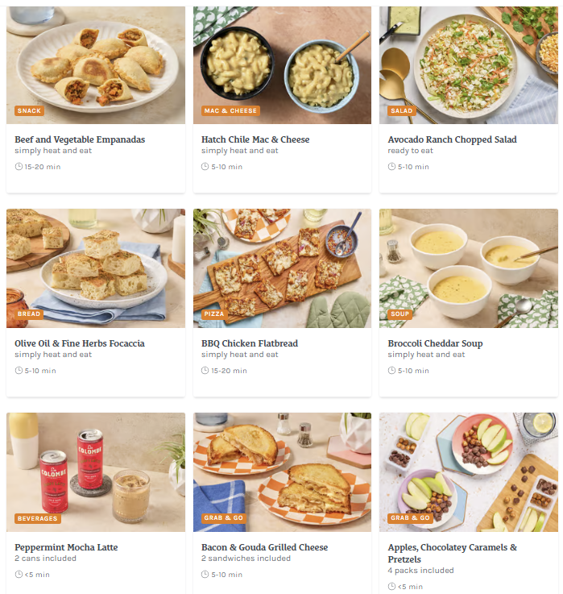The width and height of the screenshot is (563, 594).
Task: Click the PIZZA tag on flatbread image
Action: (214, 314)
